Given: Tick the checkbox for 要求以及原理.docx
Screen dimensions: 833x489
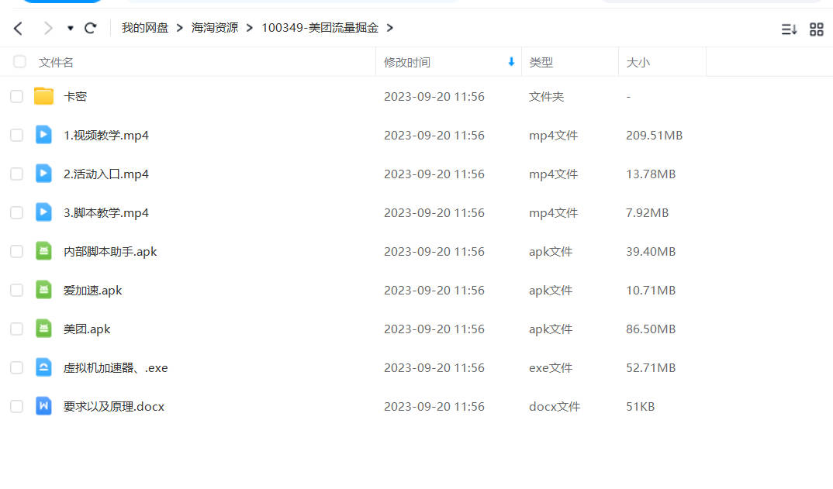Looking at the screenshot, I should click(16, 406).
